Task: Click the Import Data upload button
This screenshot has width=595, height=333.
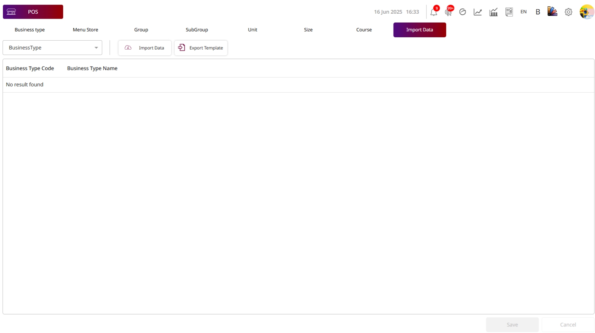Action: click(x=145, y=48)
